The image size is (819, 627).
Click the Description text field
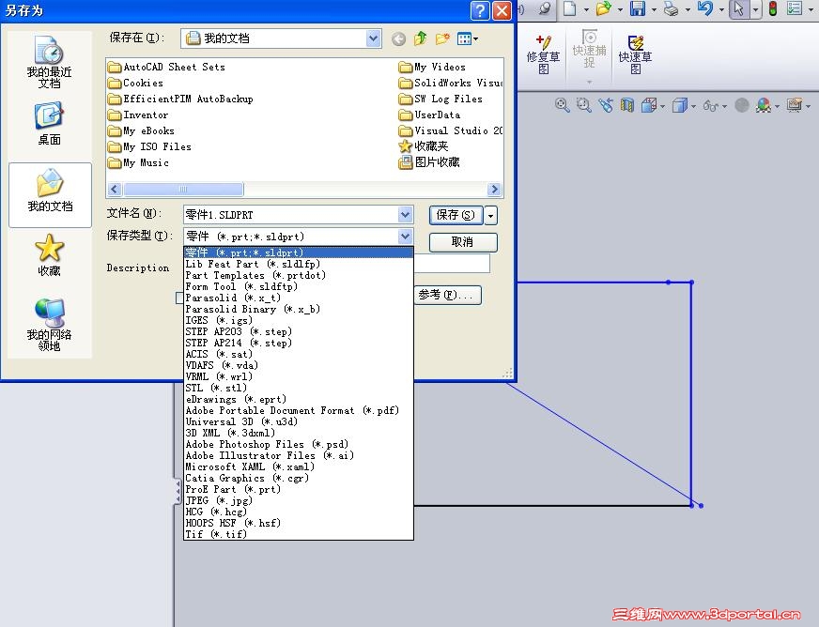(x=452, y=263)
